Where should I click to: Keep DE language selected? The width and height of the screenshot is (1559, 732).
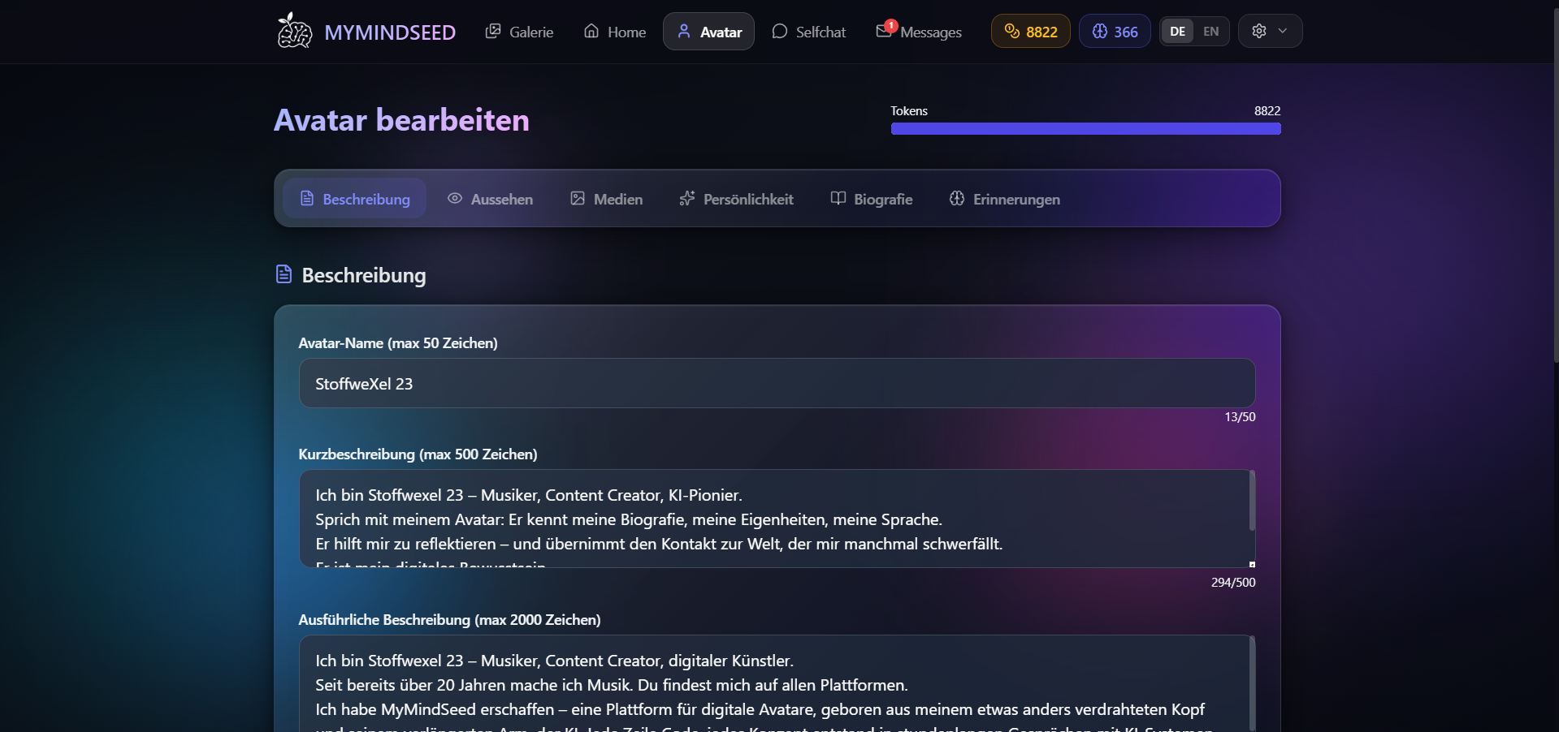point(1176,31)
